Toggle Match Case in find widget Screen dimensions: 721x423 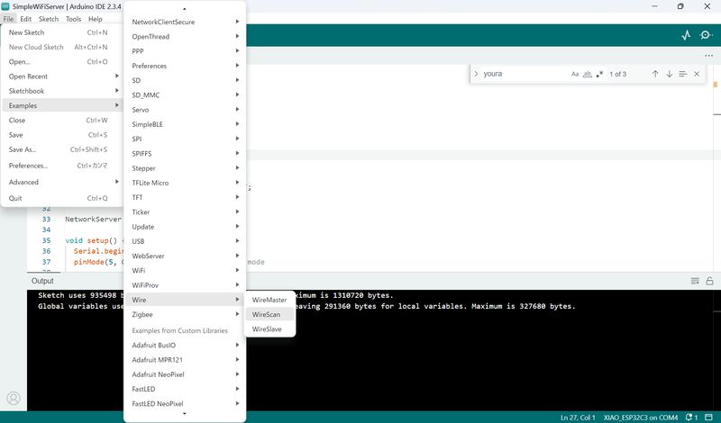575,74
